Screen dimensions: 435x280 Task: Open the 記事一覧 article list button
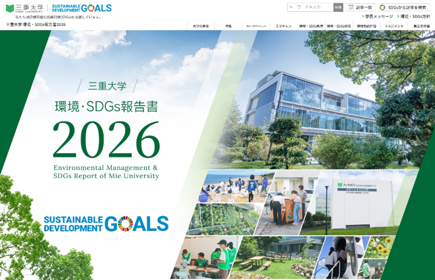pos(360,7)
